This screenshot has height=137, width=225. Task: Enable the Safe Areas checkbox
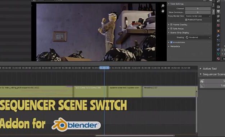tap(171, 28)
